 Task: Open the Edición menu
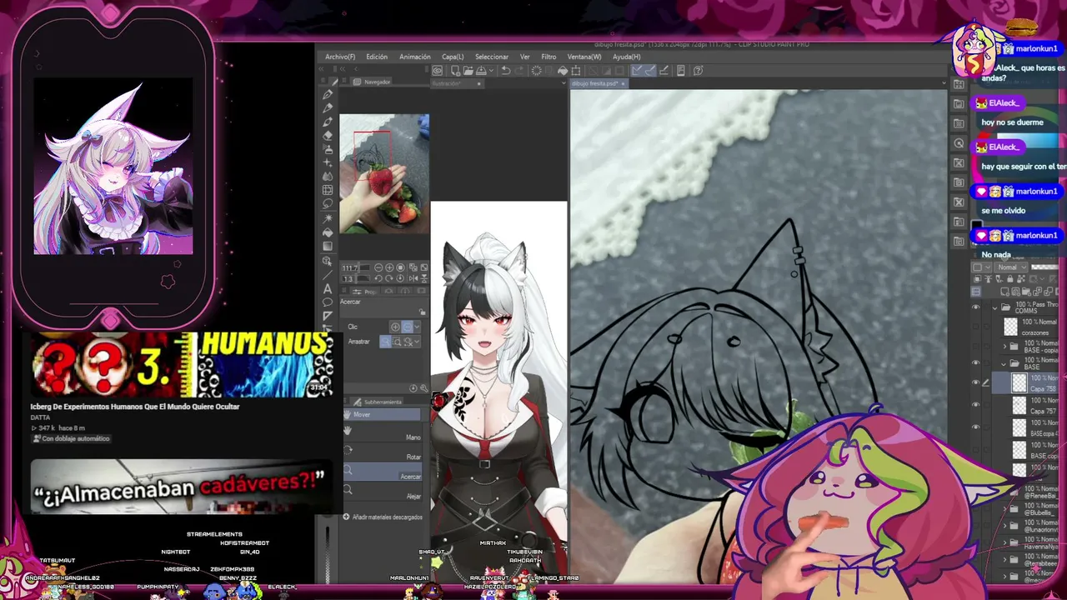click(x=377, y=57)
